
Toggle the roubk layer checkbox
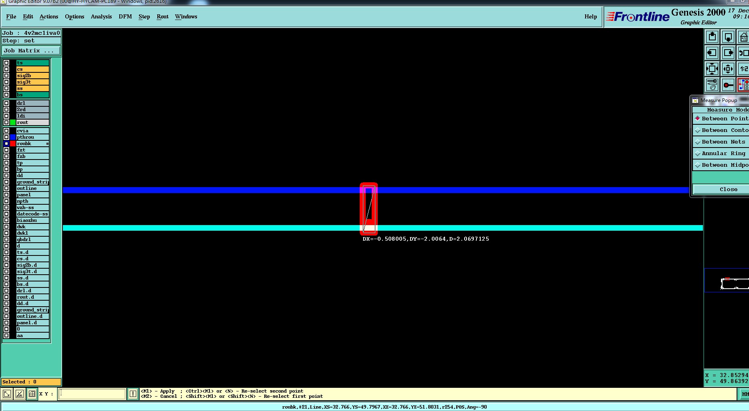pos(6,144)
